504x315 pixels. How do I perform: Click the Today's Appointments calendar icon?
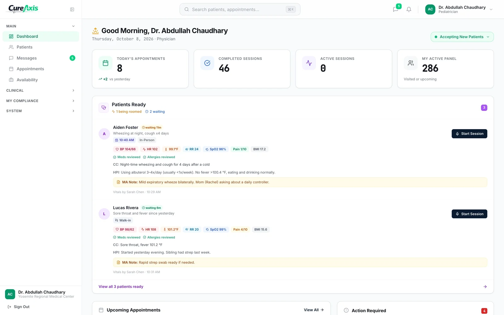tap(106, 63)
